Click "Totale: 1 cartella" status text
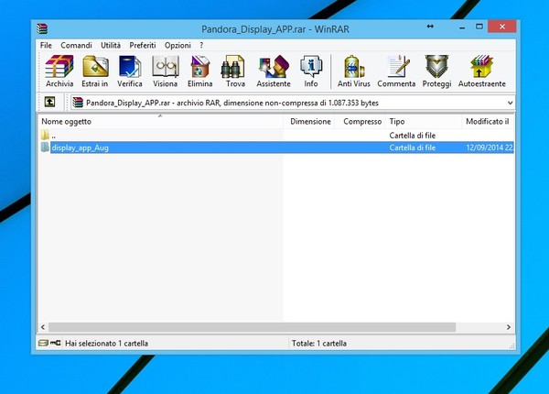This screenshot has width=549, height=394. (x=319, y=344)
